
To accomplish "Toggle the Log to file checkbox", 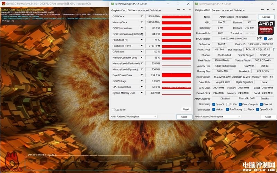I will pyautogui.click(x=114, y=109).
